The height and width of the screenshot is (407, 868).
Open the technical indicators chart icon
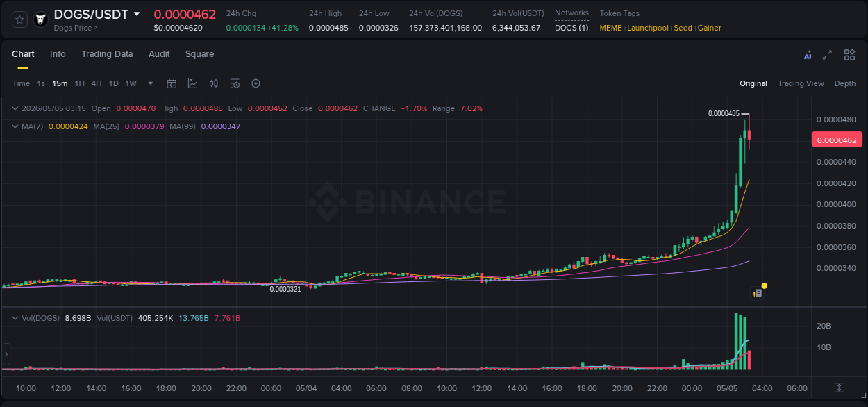tap(192, 83)
